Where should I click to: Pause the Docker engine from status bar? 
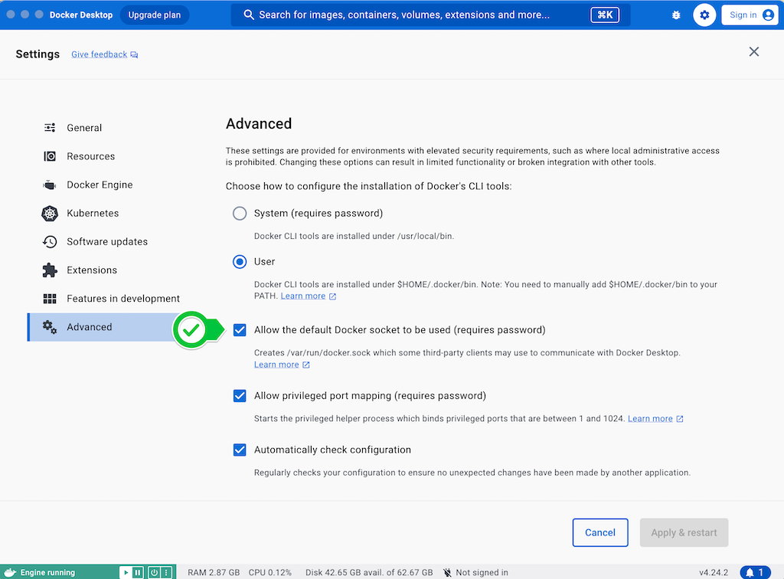138,572
